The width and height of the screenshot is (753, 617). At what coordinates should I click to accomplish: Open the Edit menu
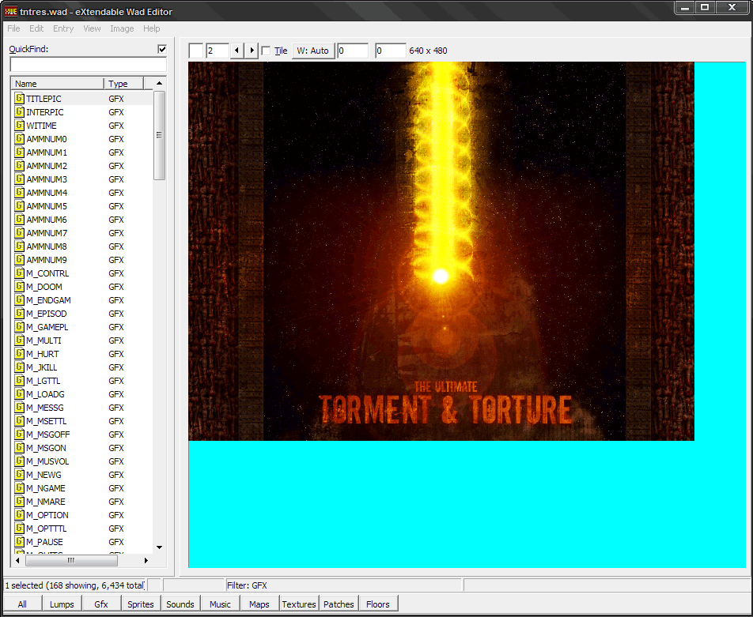tap(36, 28)
